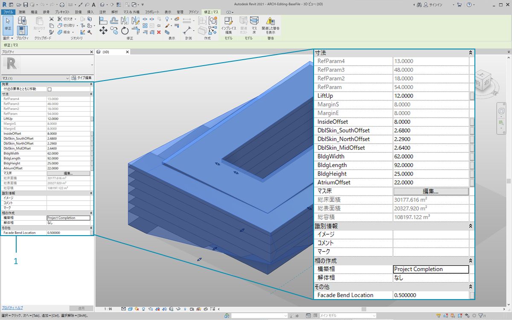The width and height of the screenshot is (512, 320).
Task: Click the red Delete X icon
Action: coord(159,32)
